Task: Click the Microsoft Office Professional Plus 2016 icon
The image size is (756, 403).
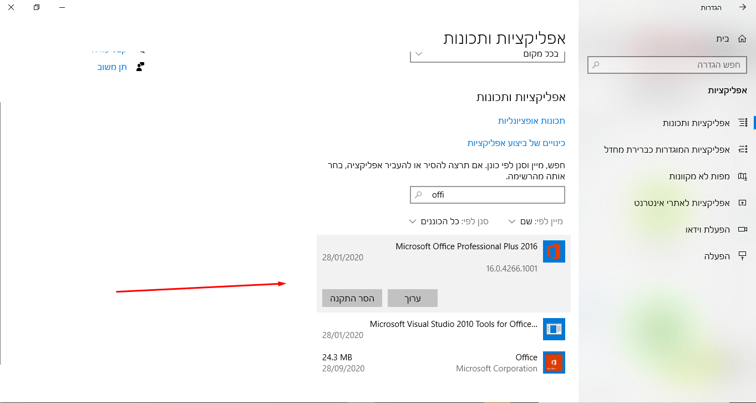Action: pos(554,251)
